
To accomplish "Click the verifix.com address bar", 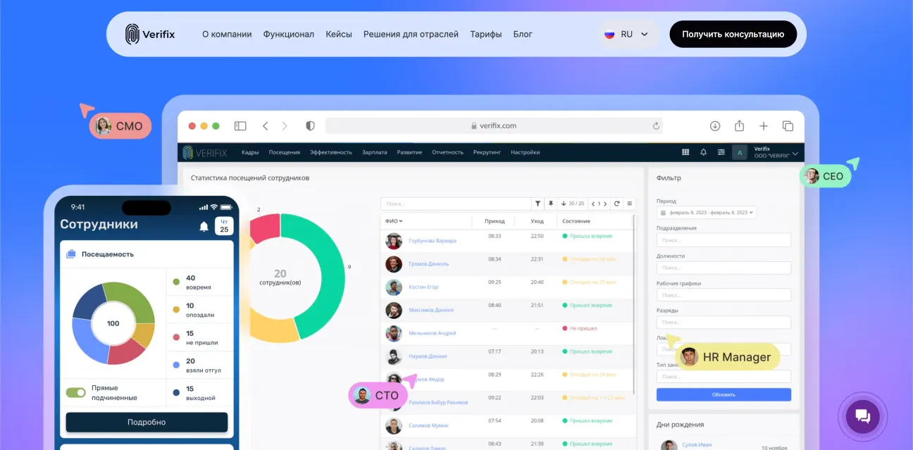I will 494,126.
